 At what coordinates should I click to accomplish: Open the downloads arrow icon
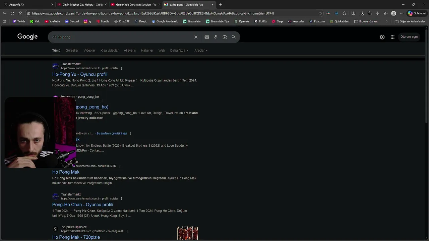point(377,13)
